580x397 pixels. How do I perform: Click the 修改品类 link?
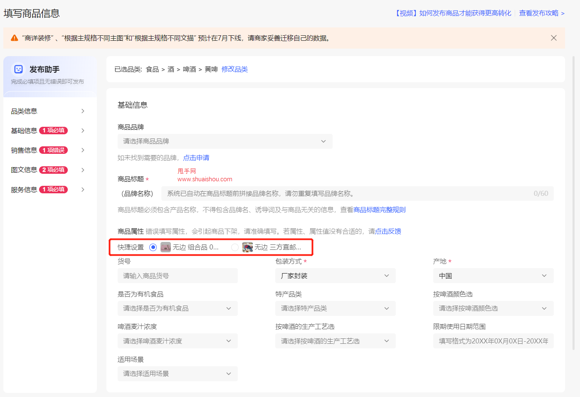click(234, 69)
